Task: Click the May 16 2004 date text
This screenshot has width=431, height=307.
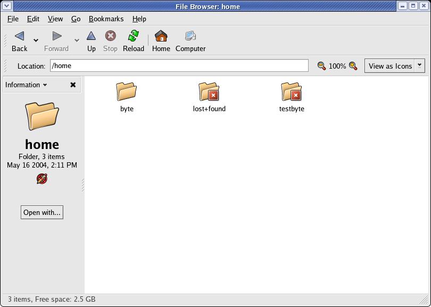Action: (x=42, y=165)
